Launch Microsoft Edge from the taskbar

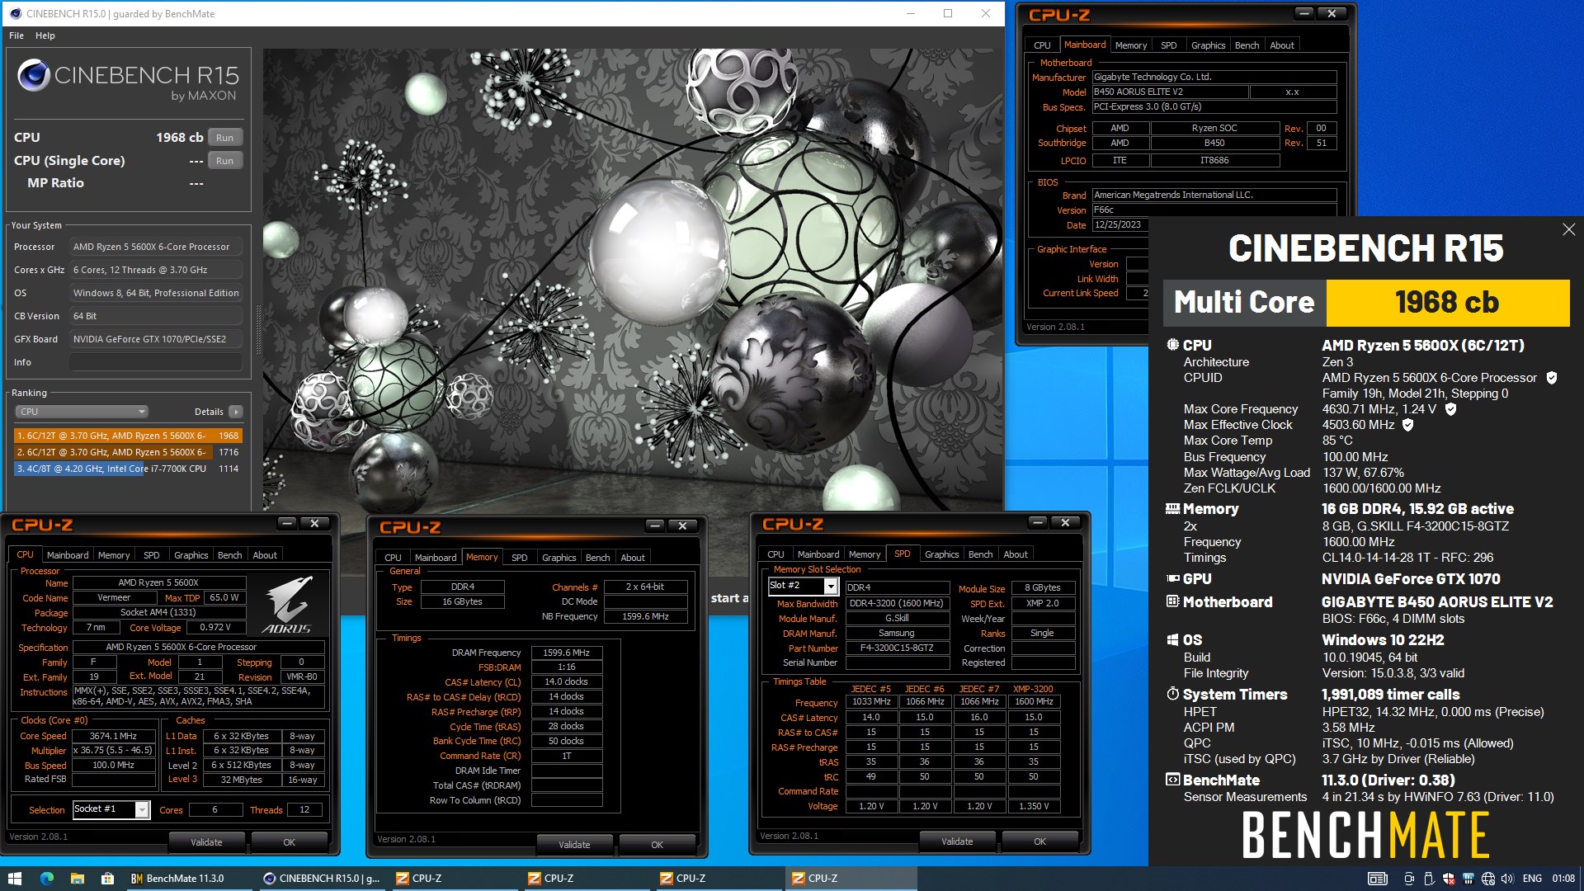coord(47,879)
